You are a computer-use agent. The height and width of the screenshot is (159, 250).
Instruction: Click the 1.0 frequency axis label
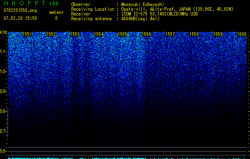click(x=3, y=72)
